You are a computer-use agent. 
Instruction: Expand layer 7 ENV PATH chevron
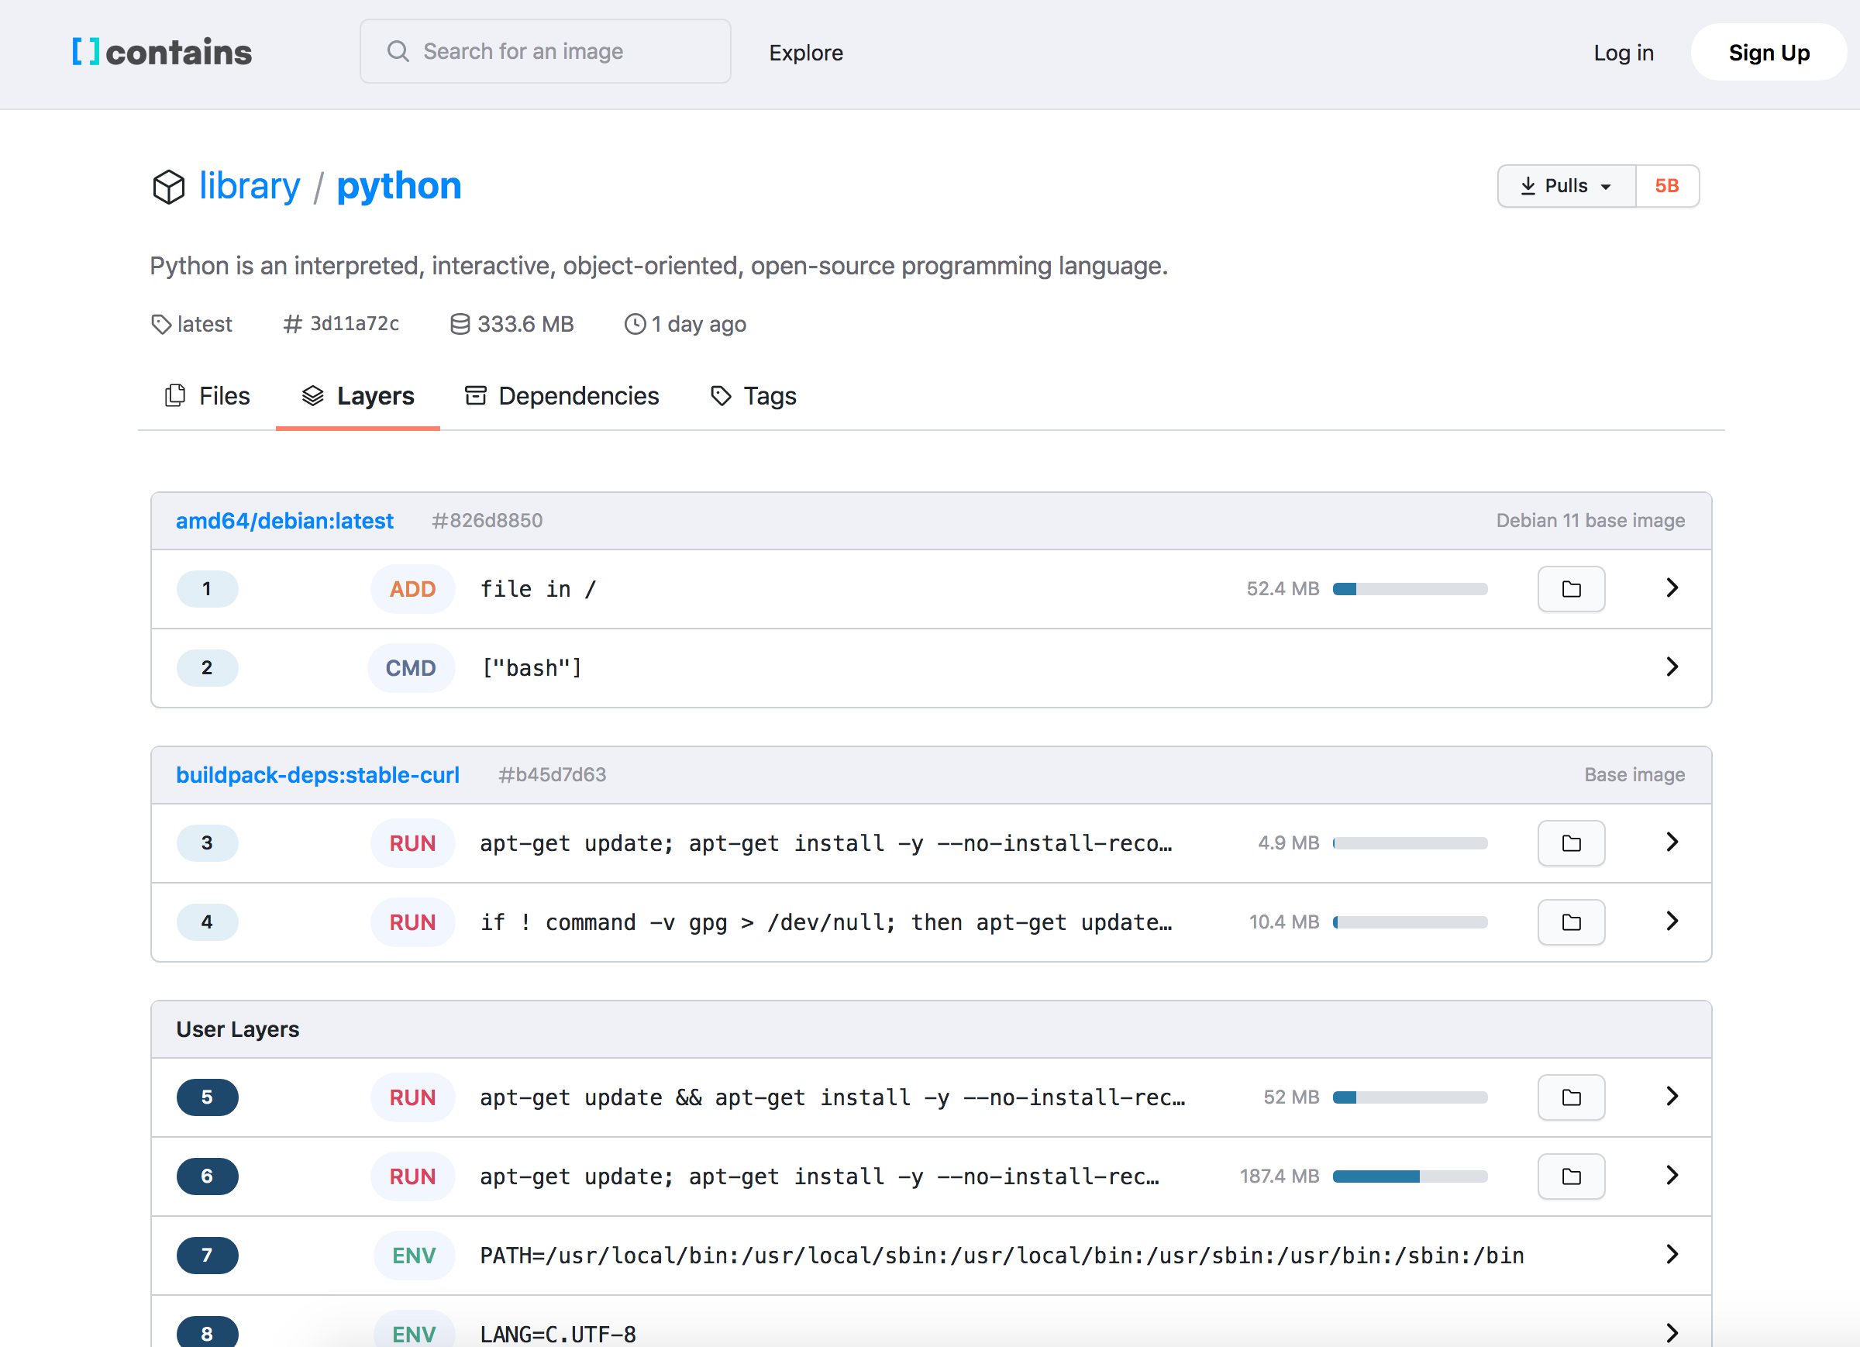coord(1672,1254)
